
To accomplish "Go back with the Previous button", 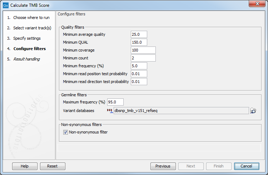I will (163, 166).
